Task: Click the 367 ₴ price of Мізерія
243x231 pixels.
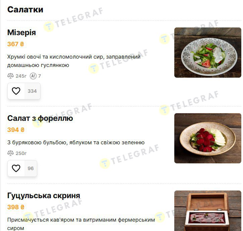Action: tap(15, 44)
